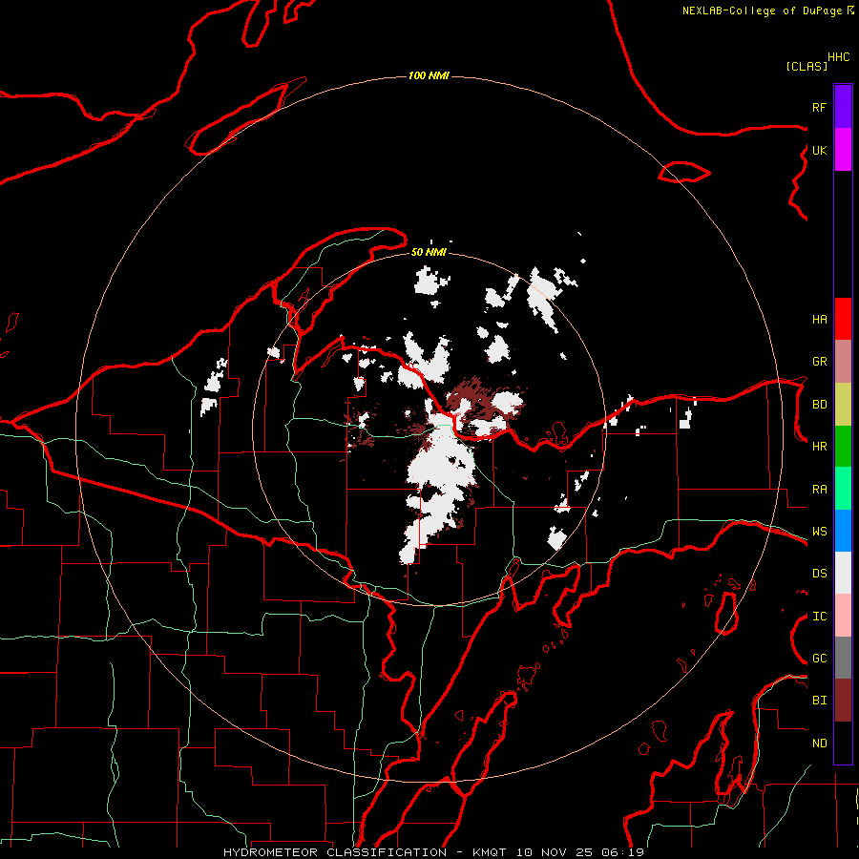Image resolution: width=859 pixels, height=859 pixels.
Task: Click the NEXLAB-College of DuPage credit text
Action: [x=763, y=10]
